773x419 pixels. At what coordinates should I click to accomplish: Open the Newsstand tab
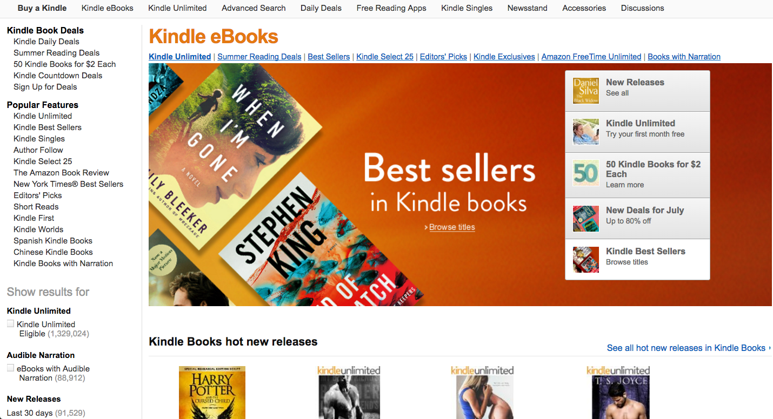tap(527, 8)
